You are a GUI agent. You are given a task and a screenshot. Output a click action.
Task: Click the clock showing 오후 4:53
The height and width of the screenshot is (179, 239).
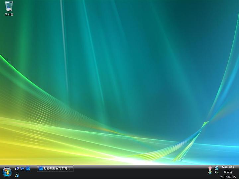tap(228, 167)
